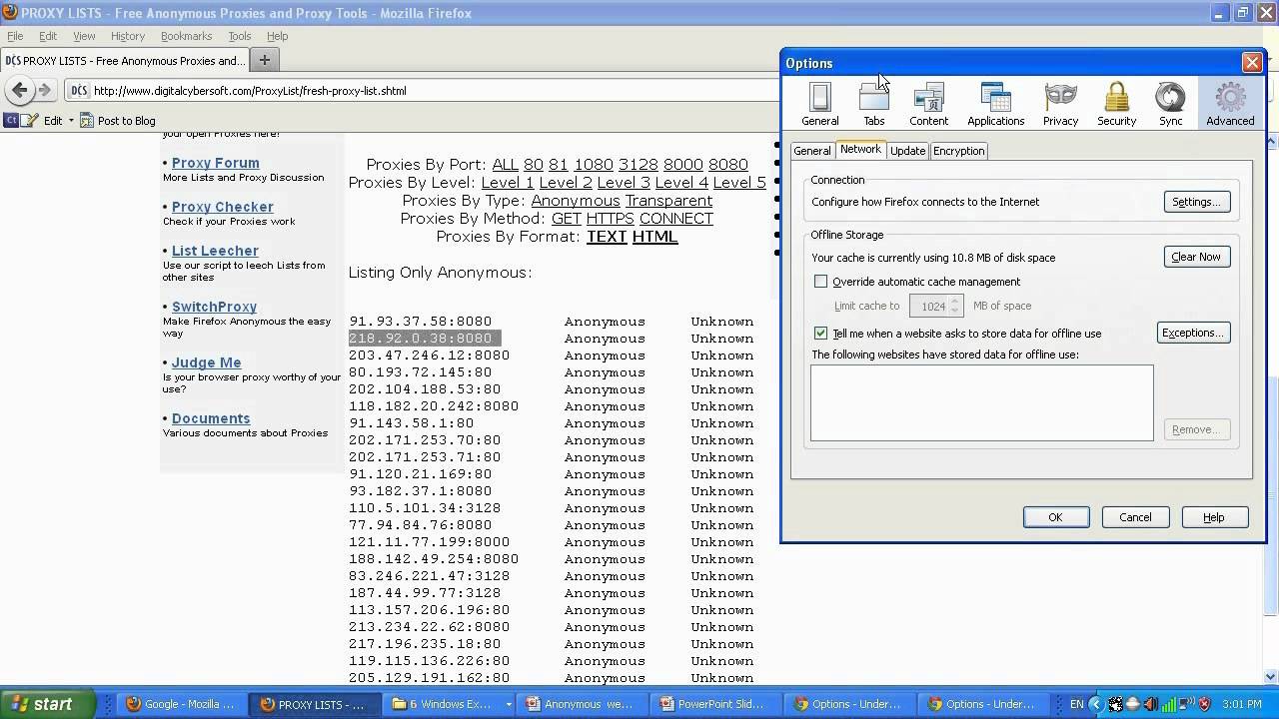This screenshot has height=719, width=1279.
Task: Open the Proxy Checker link
Action: (x=222, y=207)
